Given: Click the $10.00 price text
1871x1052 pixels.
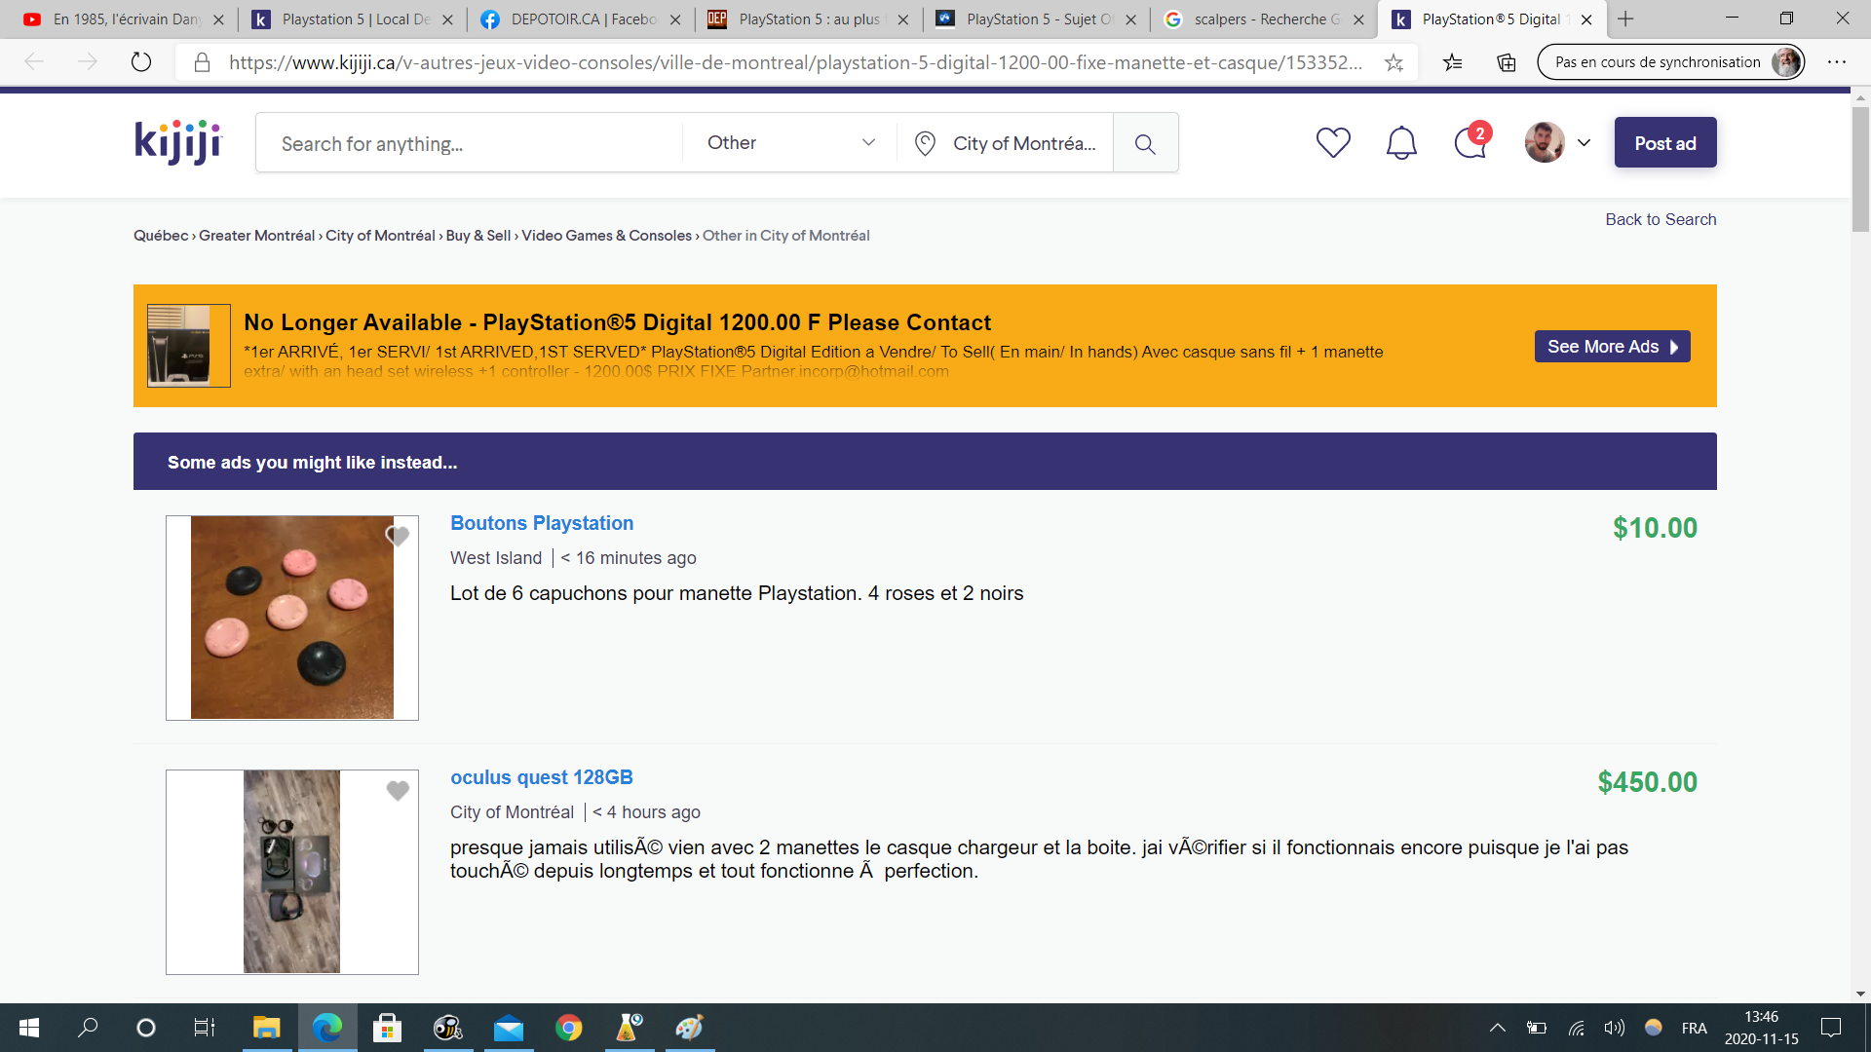Looking at the screenshot, I should pos(1655,528).
